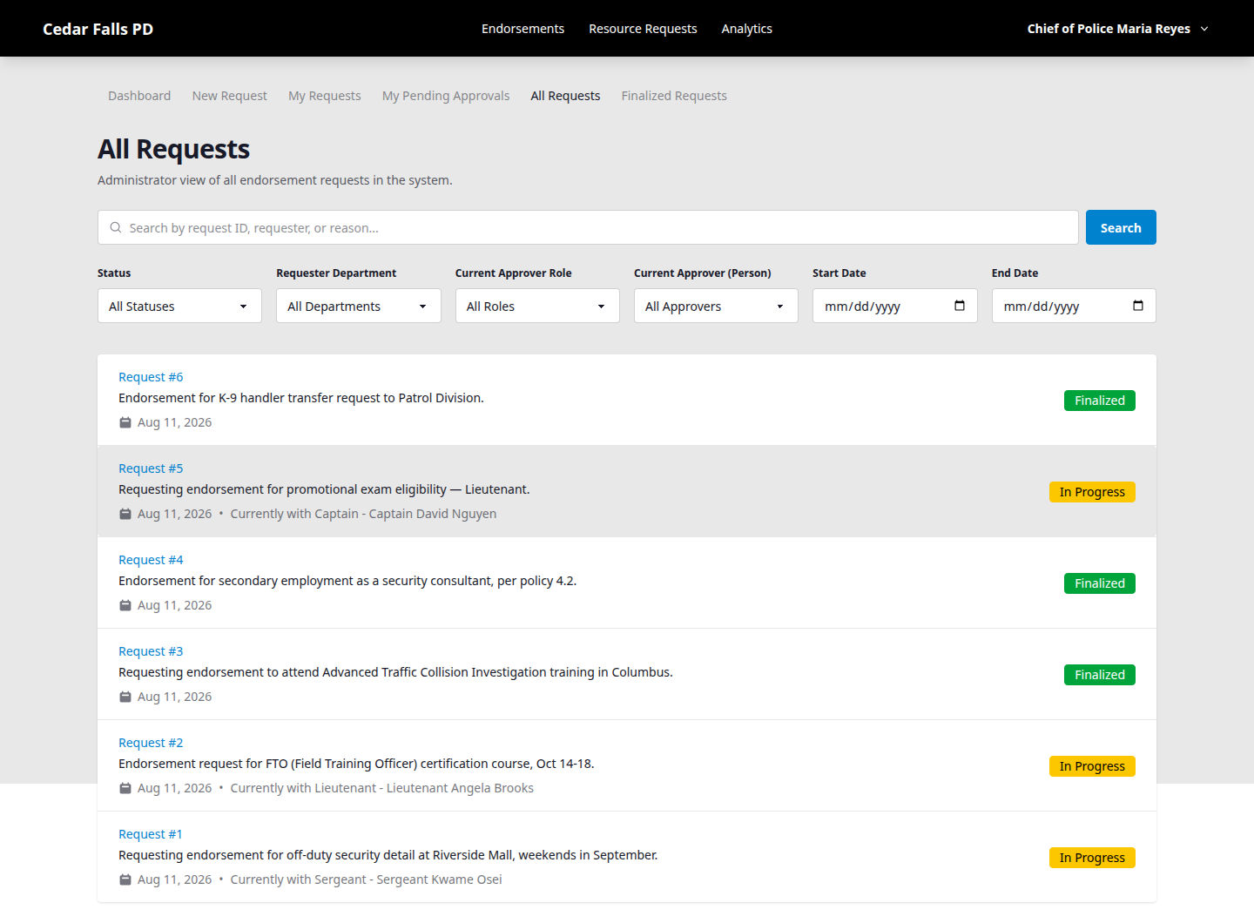The width and height of the screenshot is (1254, 923).
Task: Open the Request #4 link
Action: pyautogui.click(x=151, y=560)
